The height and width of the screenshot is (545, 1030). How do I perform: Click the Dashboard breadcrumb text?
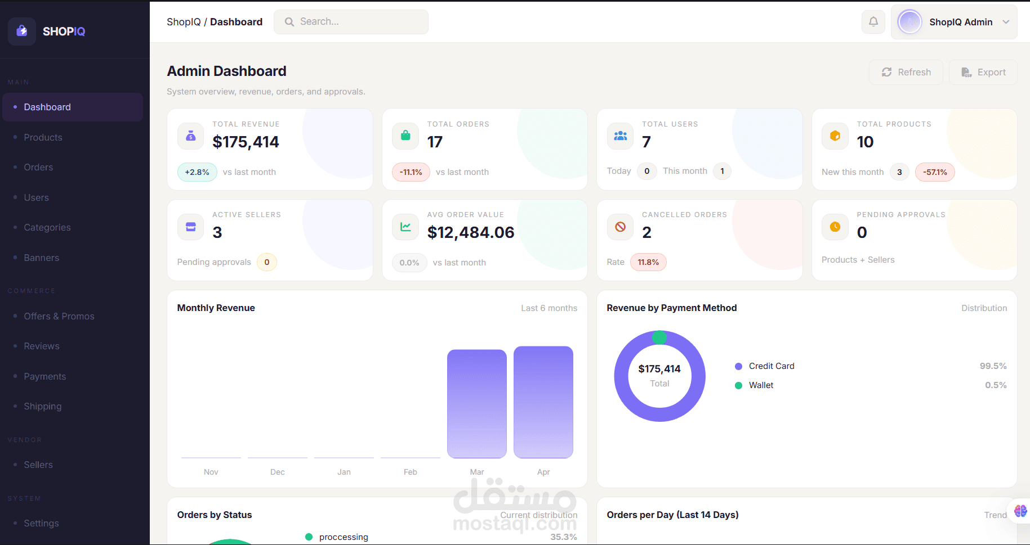point(236,22)
